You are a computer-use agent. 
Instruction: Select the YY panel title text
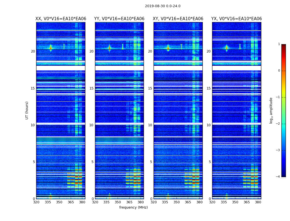[119, 19]
